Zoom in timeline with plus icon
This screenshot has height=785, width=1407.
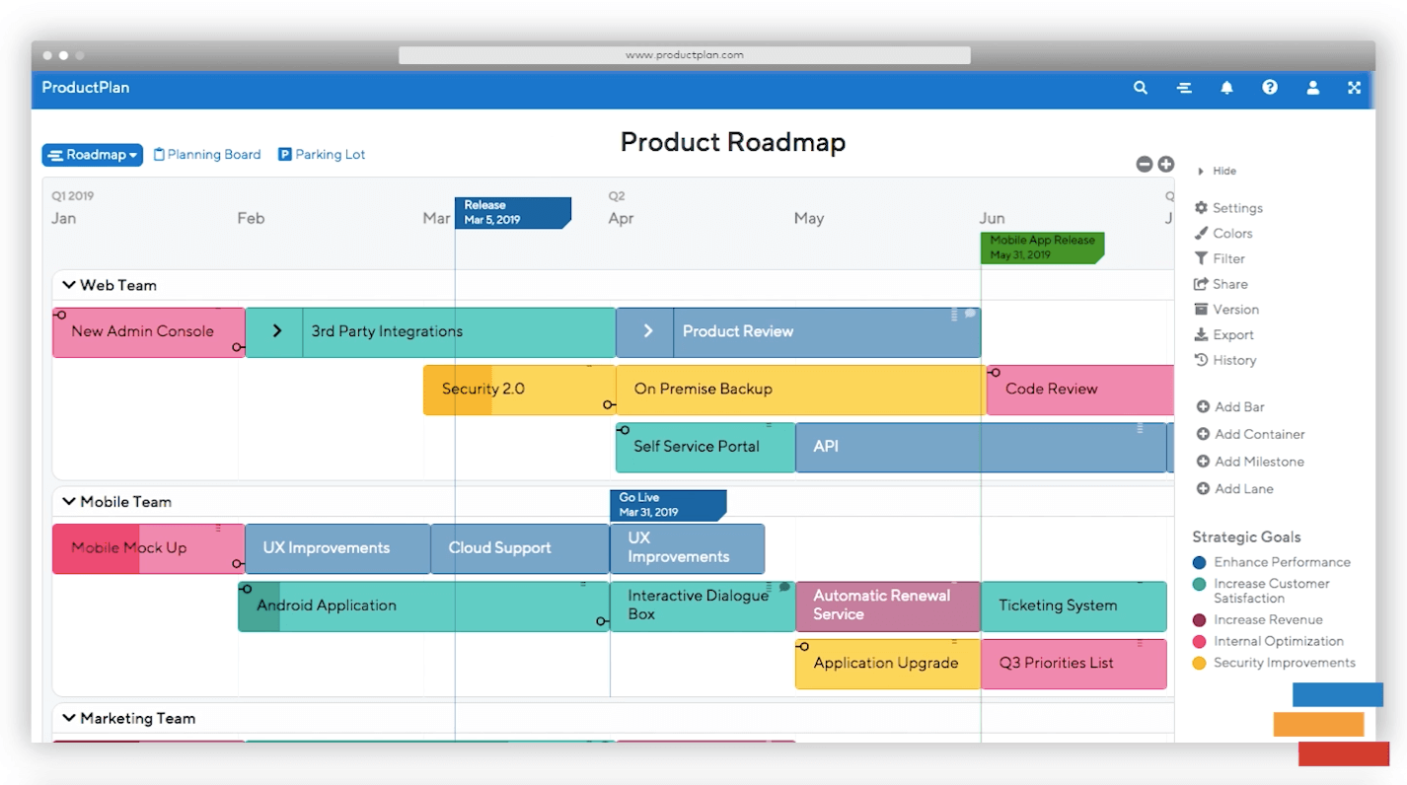1165,165
